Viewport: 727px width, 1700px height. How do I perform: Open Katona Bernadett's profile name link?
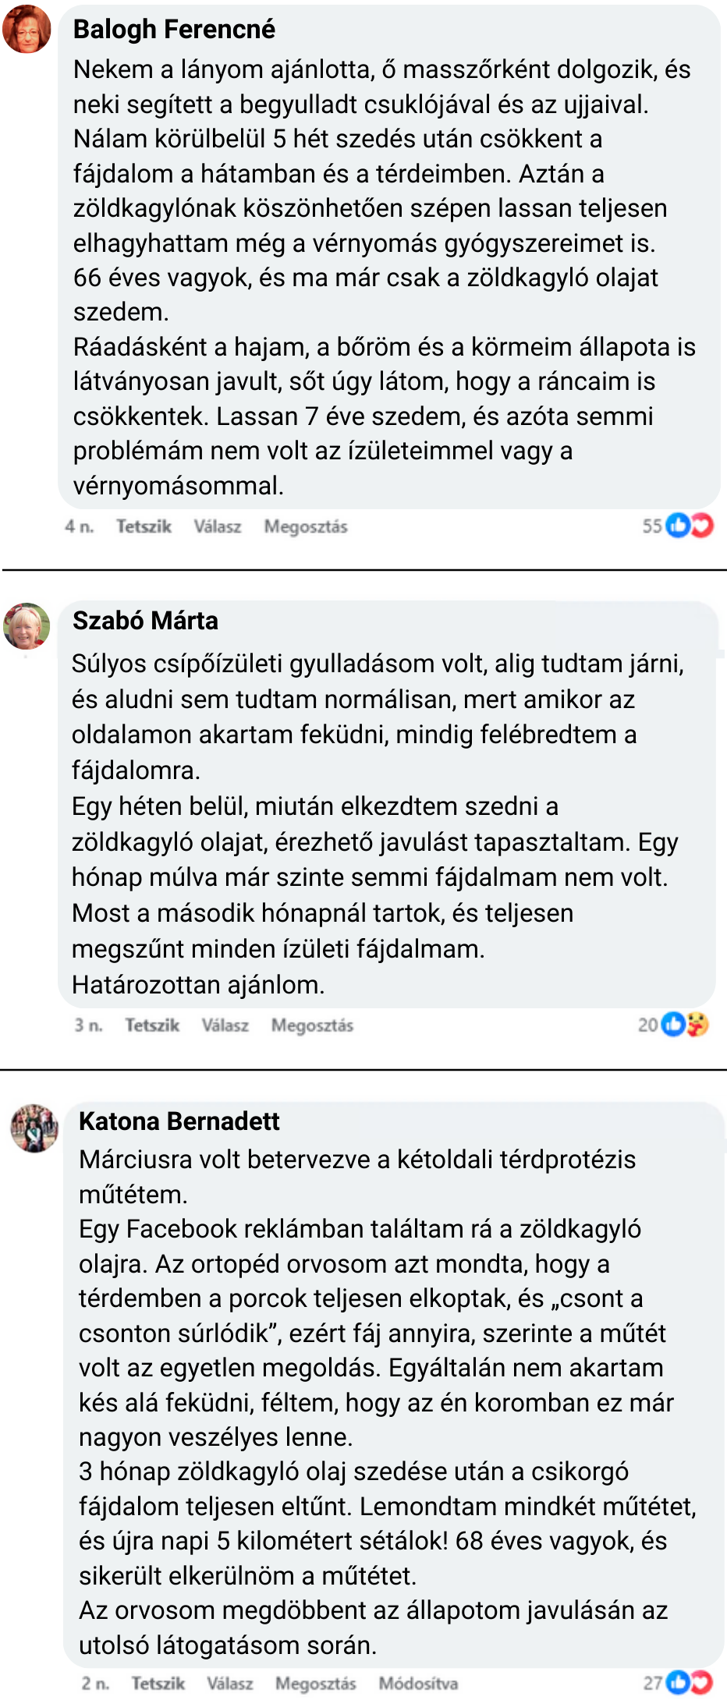point(179,1121)
